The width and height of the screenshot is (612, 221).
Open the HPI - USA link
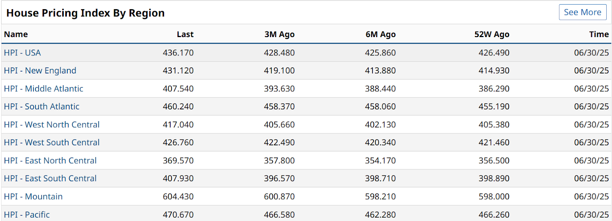(22, 53)
